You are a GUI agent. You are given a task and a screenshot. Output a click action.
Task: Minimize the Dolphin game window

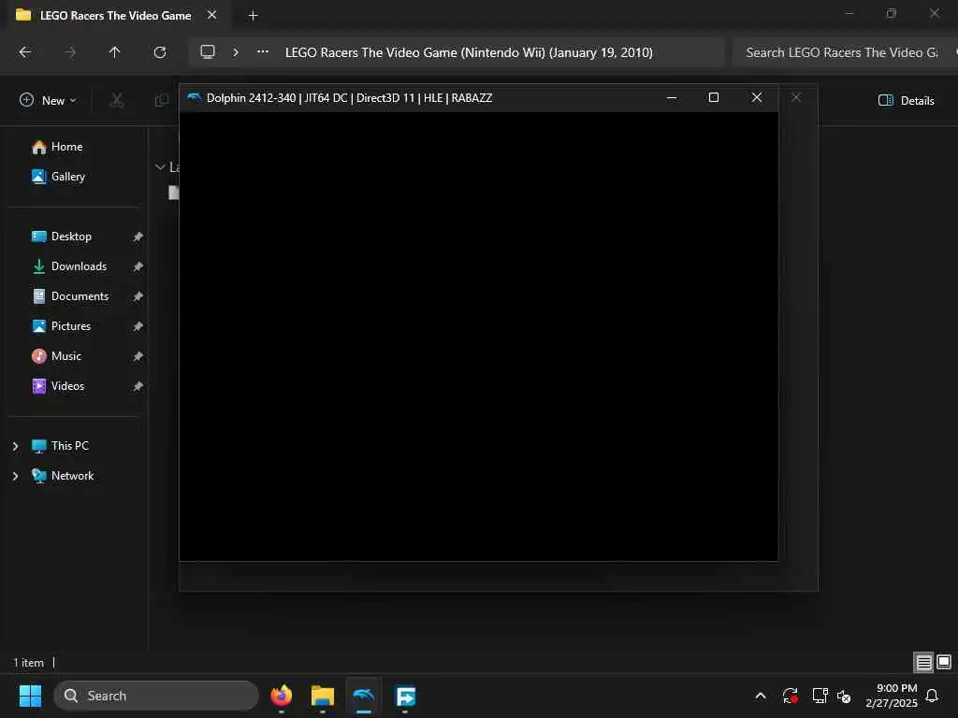tap(672, 97)
